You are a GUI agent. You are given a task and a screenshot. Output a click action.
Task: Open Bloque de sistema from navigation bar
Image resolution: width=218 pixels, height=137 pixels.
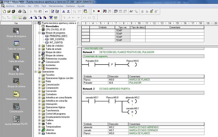pyautogui.click(x=16, y=83)
